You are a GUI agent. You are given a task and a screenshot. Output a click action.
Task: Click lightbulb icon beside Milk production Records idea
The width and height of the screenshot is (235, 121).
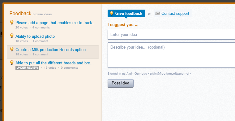point(12,49)
